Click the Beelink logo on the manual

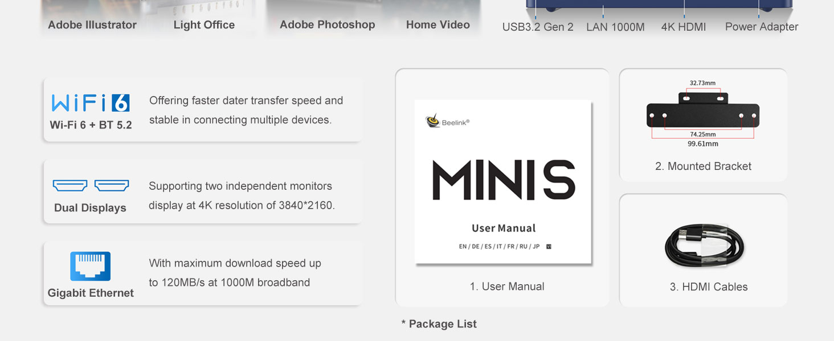pos(447,121)
